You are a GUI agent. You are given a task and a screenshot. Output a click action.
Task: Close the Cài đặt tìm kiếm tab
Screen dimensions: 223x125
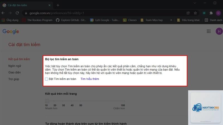49,5
